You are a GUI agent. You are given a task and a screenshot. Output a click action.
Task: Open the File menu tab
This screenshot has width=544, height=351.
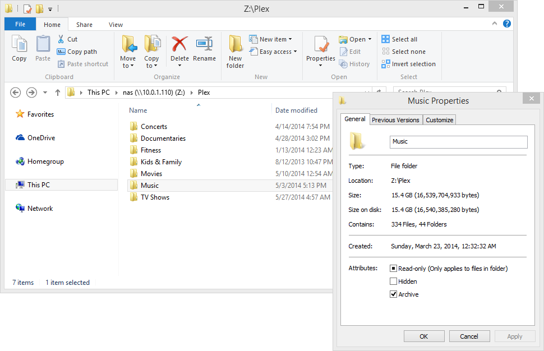point(20,24)
